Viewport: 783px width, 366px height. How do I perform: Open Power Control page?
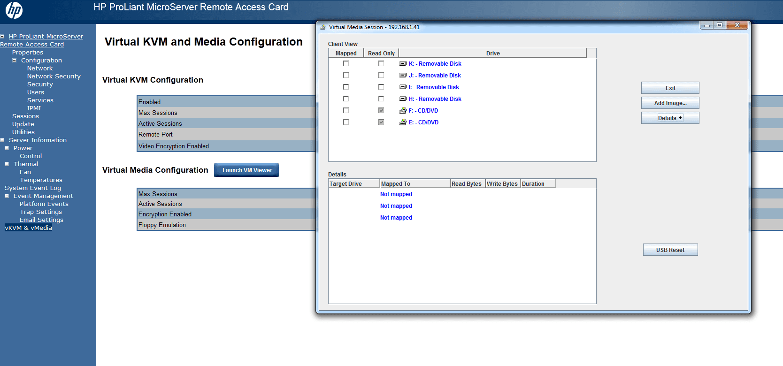tap(31, 156)
